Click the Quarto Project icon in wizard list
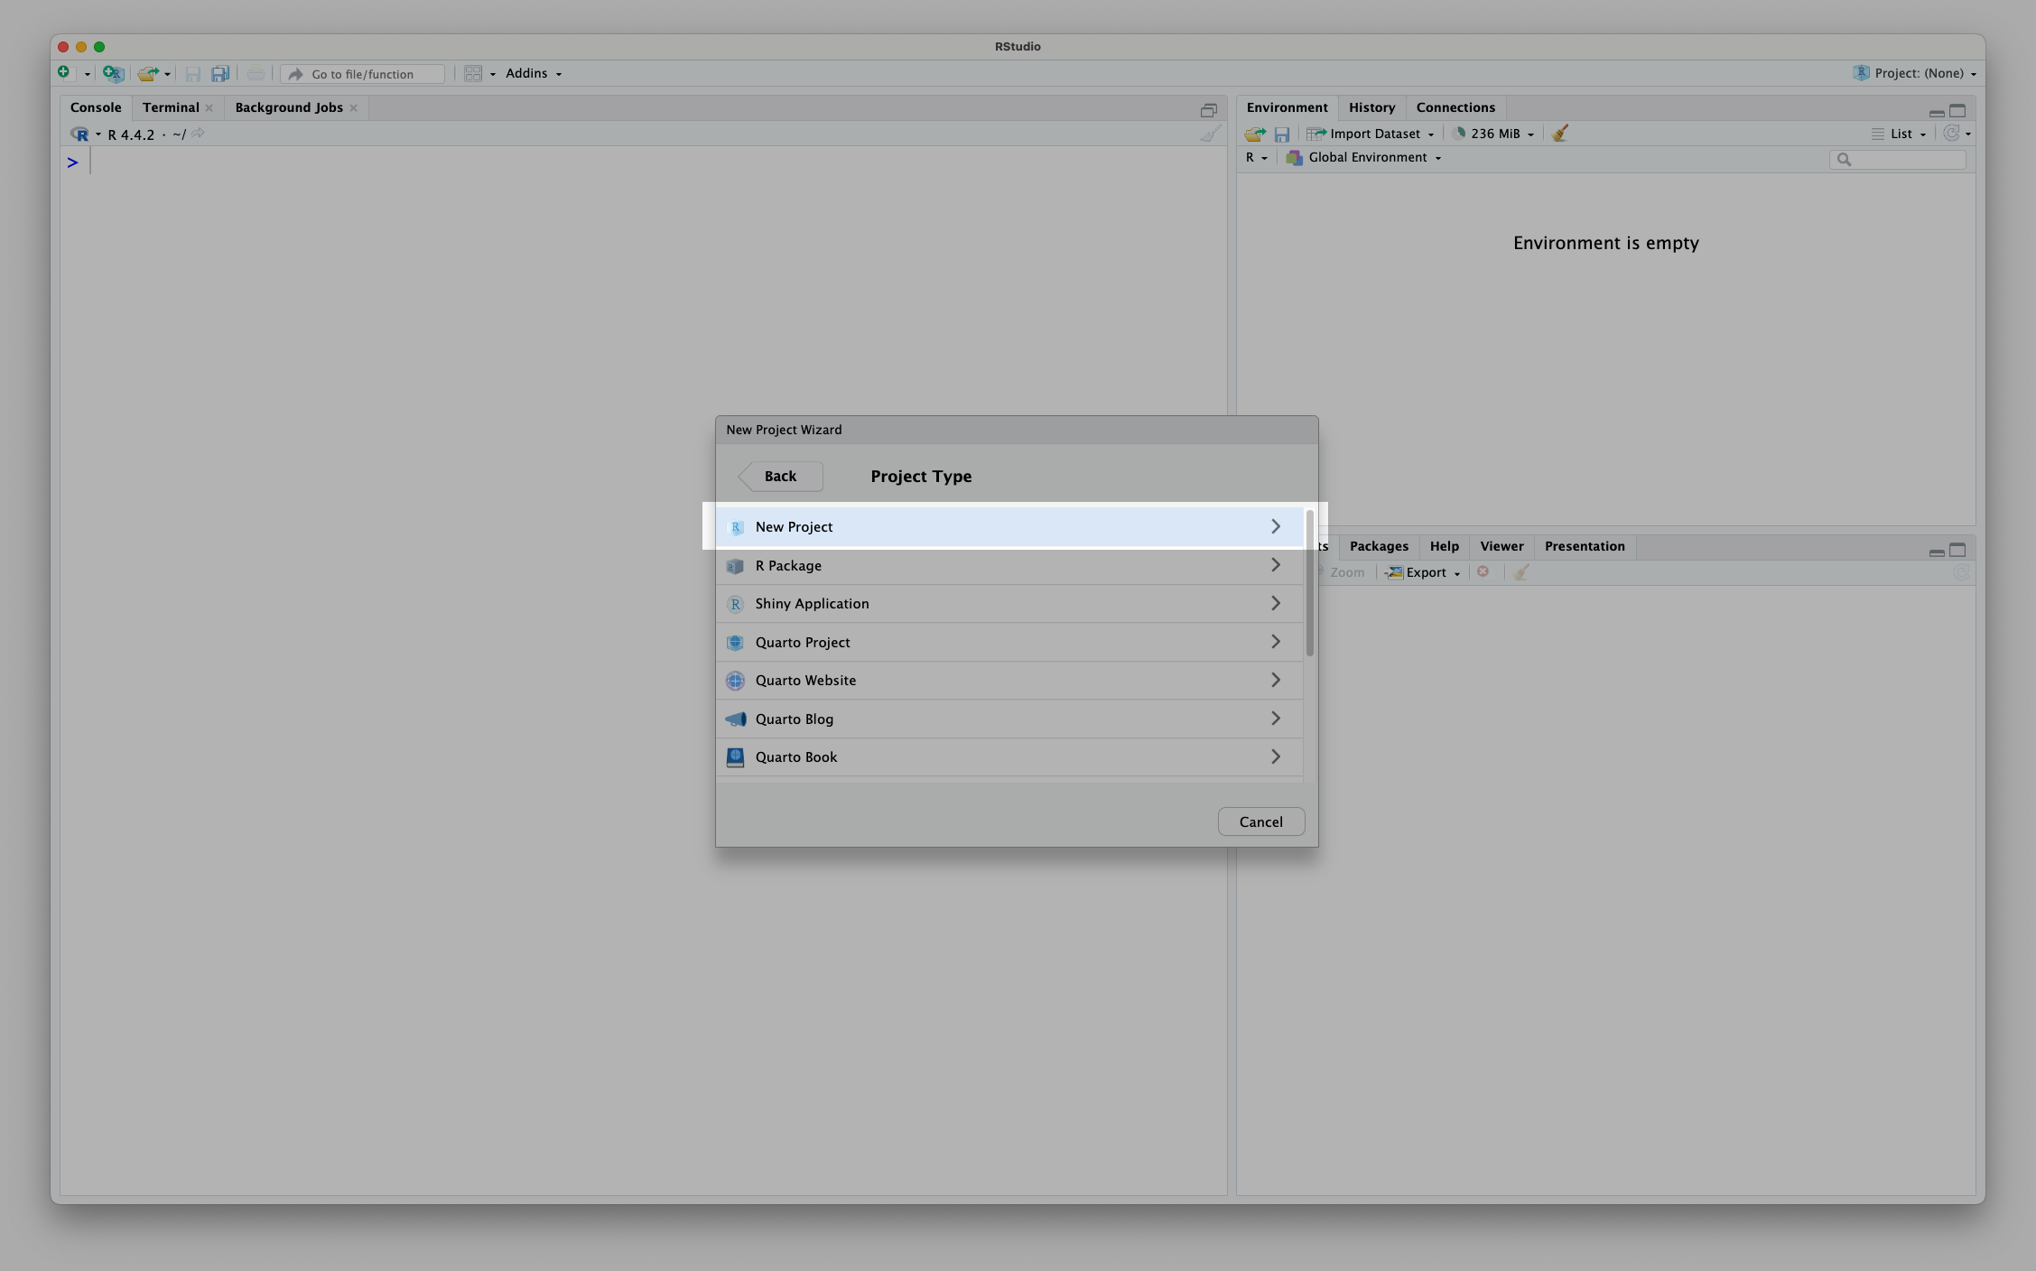Viewport: 2036px width, 1271px height. coord(735,643)
